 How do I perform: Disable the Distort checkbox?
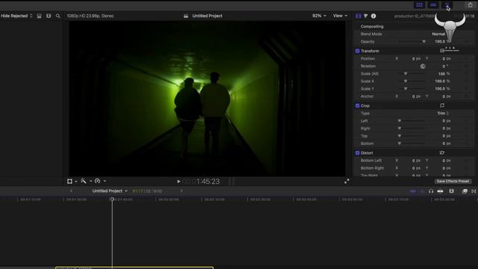357,152
